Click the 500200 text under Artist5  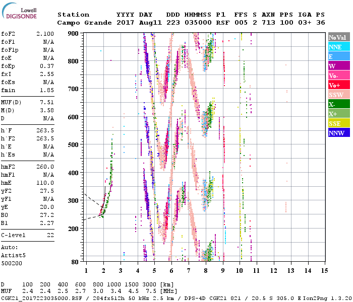click(x=12, y=263)
